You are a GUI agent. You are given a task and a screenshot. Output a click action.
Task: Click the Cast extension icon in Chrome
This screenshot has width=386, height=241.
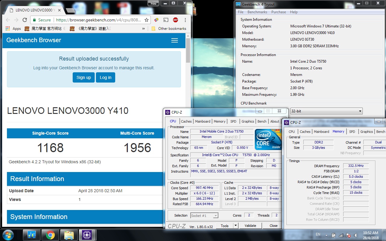166,20
